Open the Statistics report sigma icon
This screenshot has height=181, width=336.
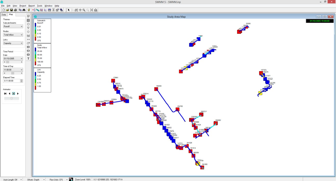click(x=53, y=10)
